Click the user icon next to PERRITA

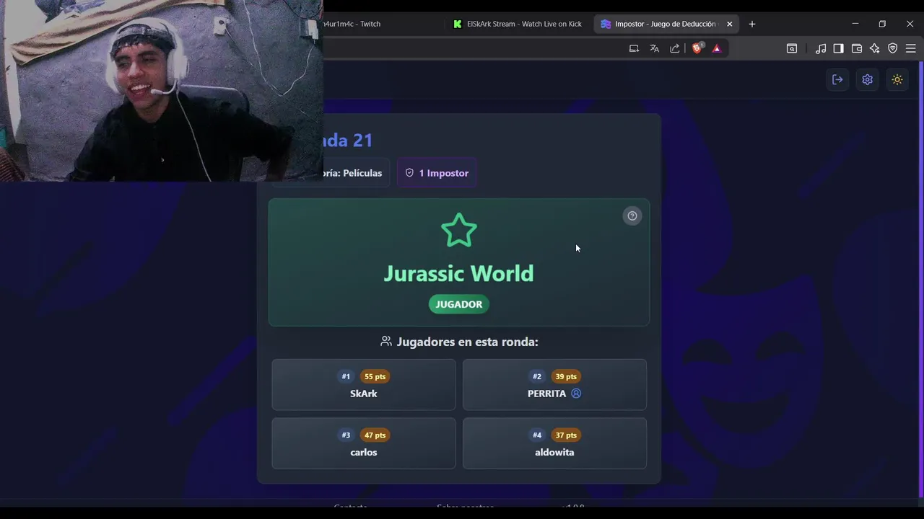(576, 394)
